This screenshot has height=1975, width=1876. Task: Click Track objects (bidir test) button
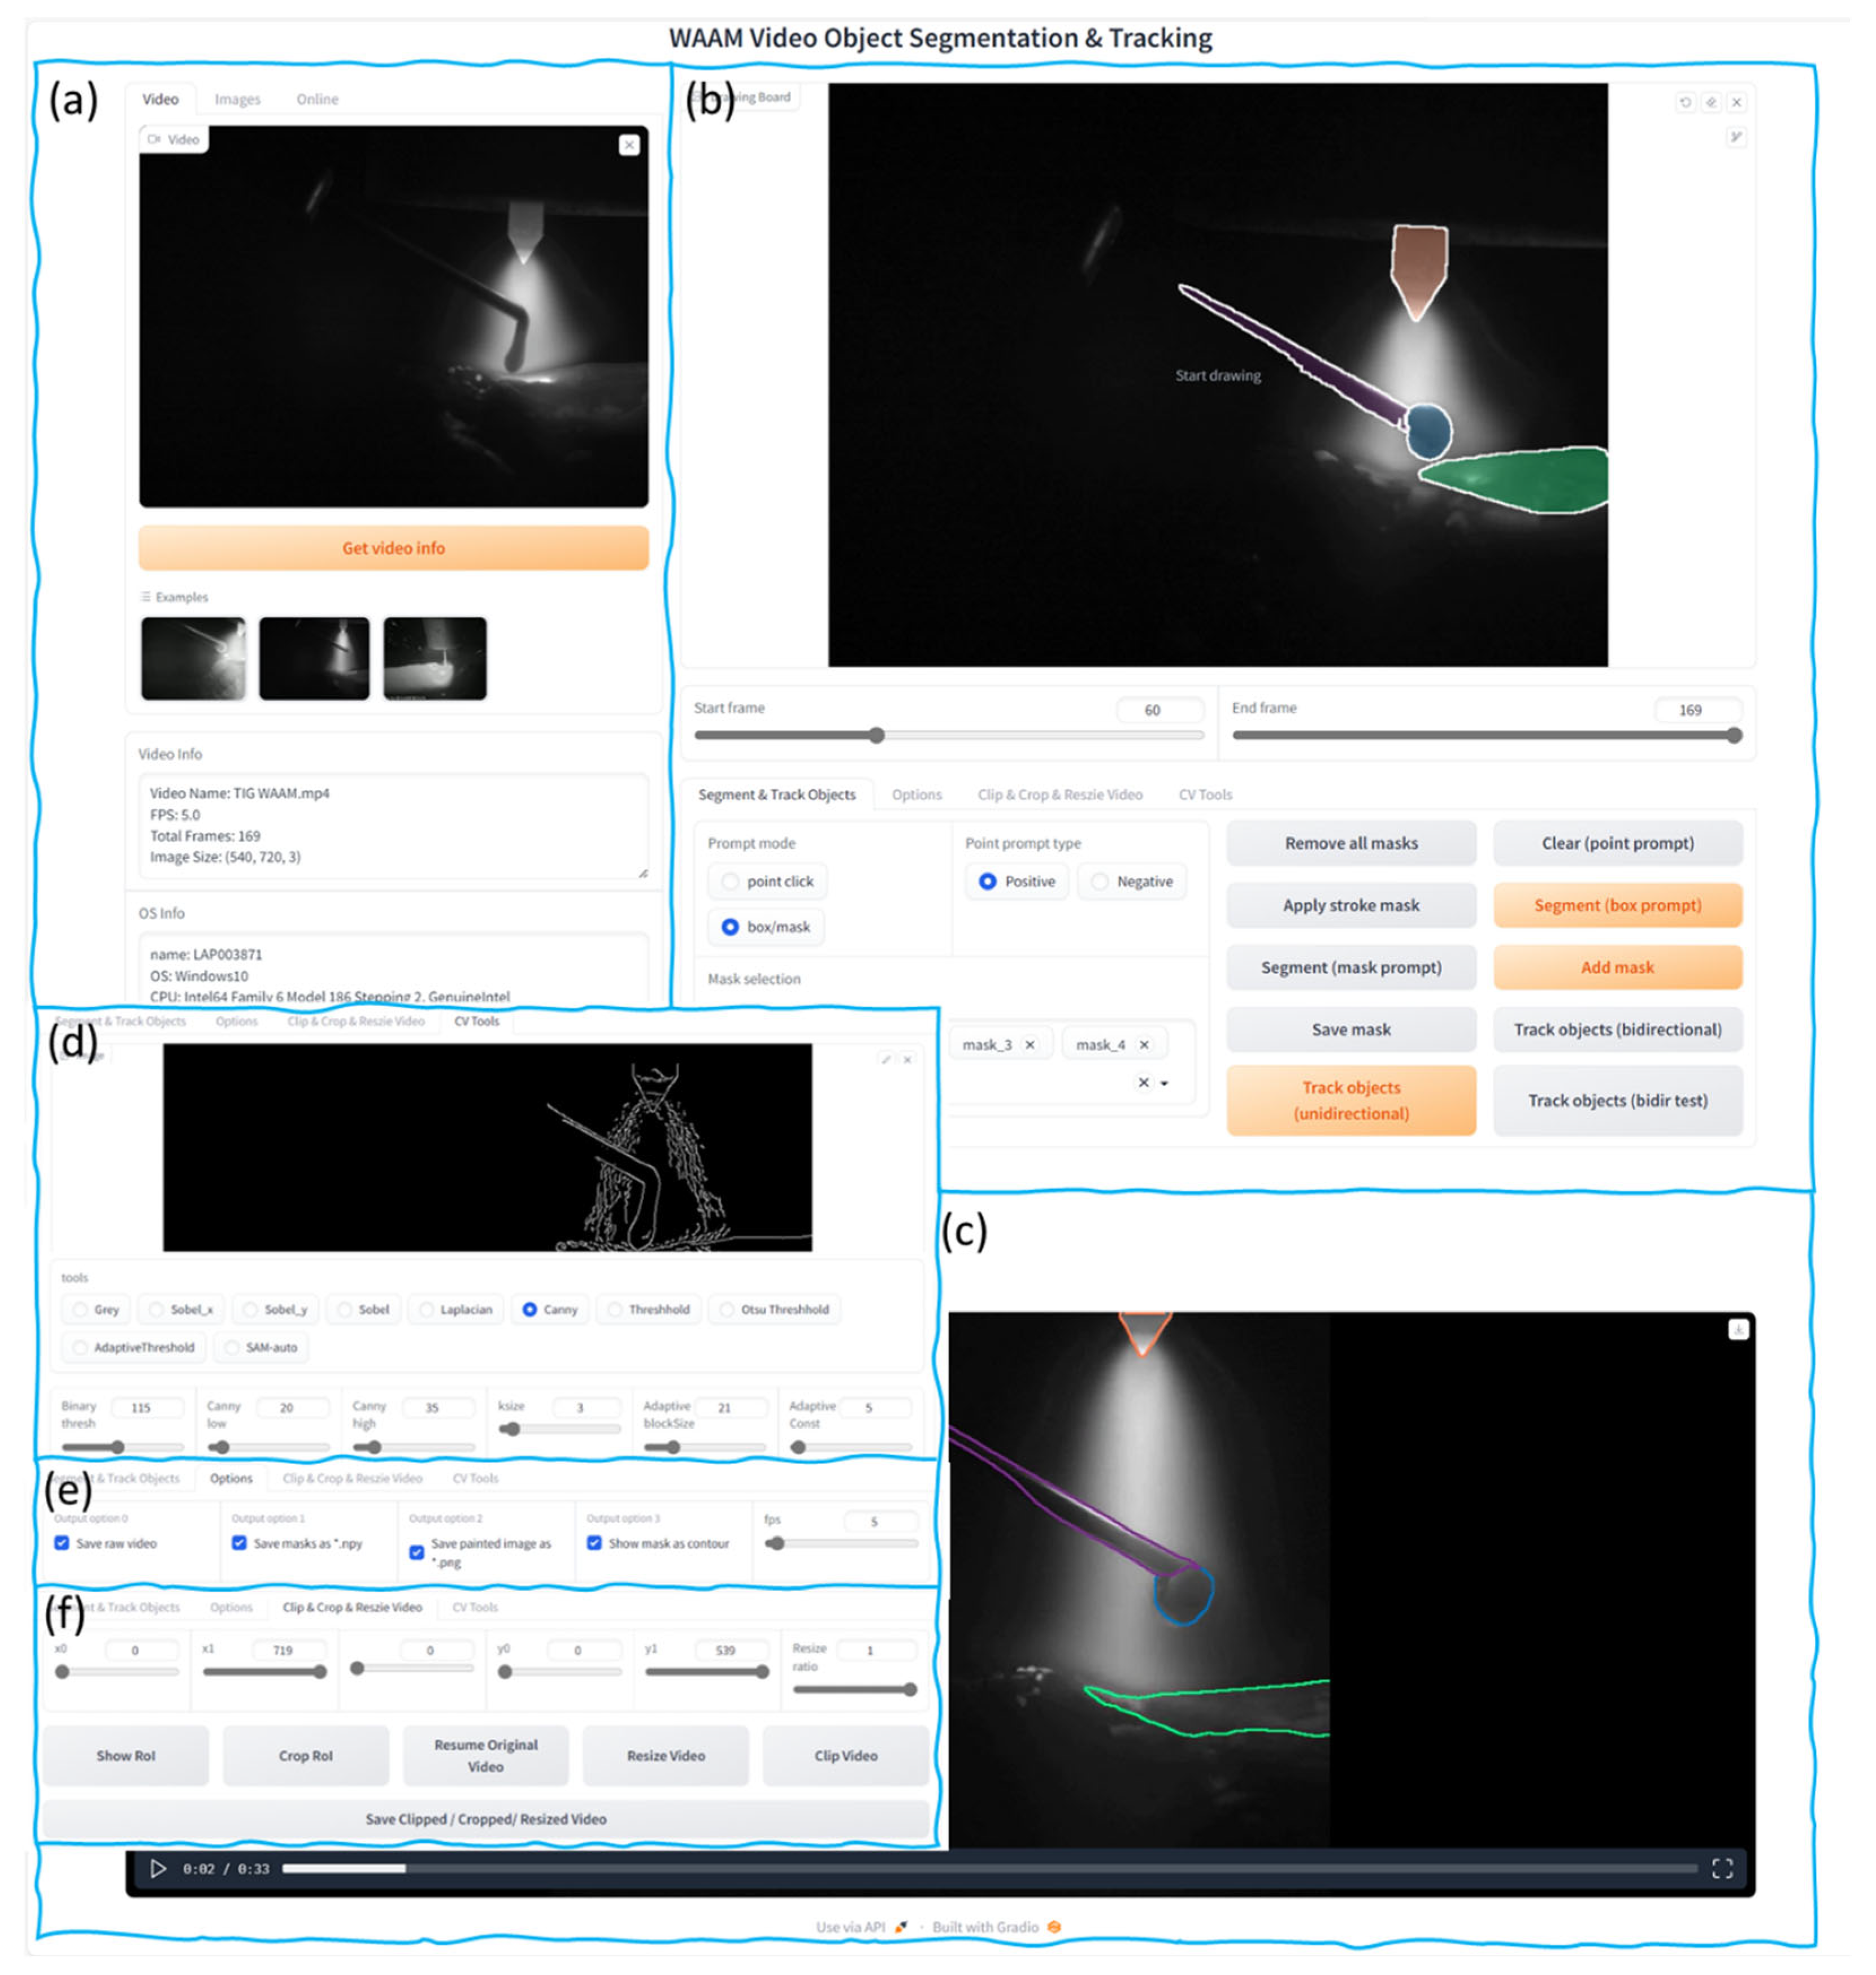click(x=1617, y=1100)
